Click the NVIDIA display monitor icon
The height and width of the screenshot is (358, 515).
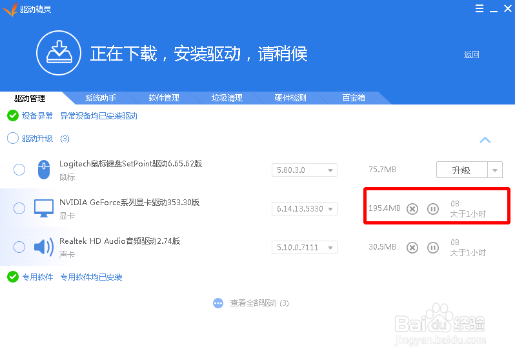point(44,208)
